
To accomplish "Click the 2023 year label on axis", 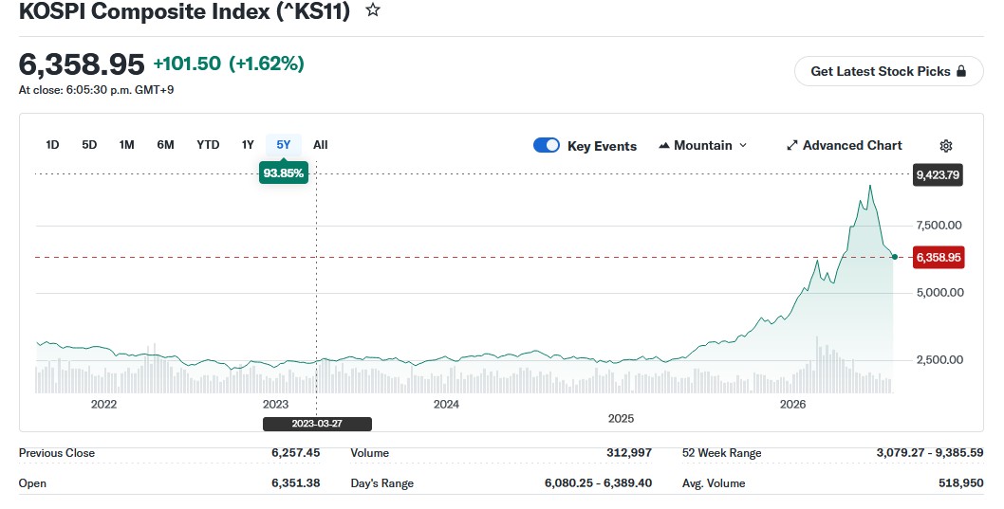I will pyautogui.click(x=276, y=404).
